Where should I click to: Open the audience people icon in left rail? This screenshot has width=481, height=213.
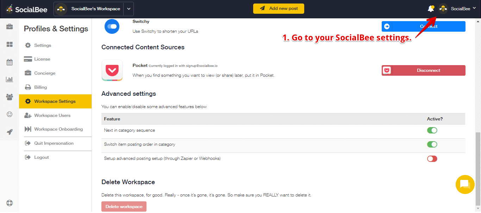pyautogui.click(x=10, y=97)
